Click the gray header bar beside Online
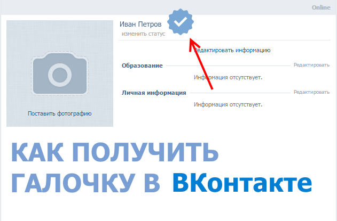The width and height of the screenshot is (337, 221). (155, 7)
